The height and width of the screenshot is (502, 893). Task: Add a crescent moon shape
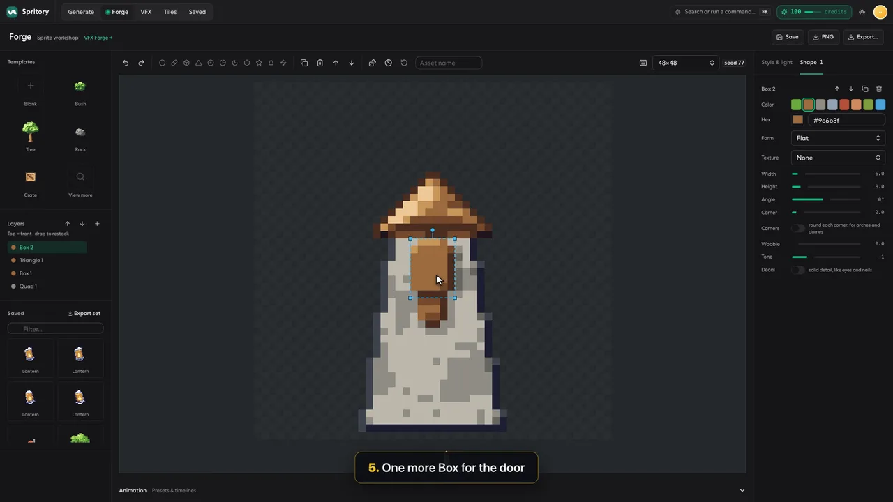[235, 63]
